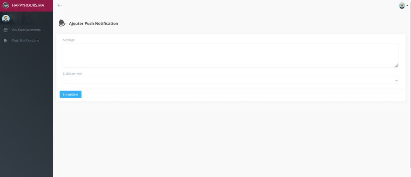Click the sidebar profile avatar picture
The height and width of the screenshot is (177, 411).
6,18
